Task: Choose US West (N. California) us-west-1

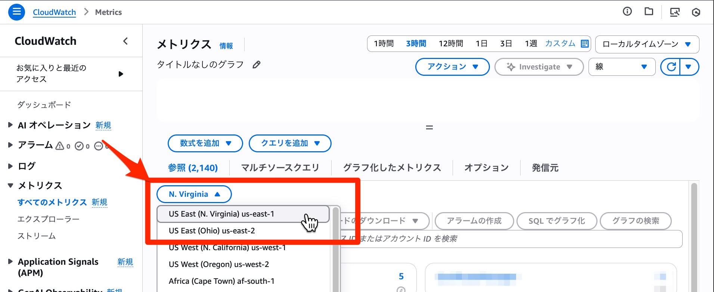Action: pyautogui.click(x=243, y=248)
